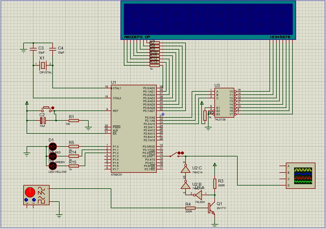Click ground symbol below Q1 emitter
The width and height of the screenshot is (326, 229).
click(215, 225)
